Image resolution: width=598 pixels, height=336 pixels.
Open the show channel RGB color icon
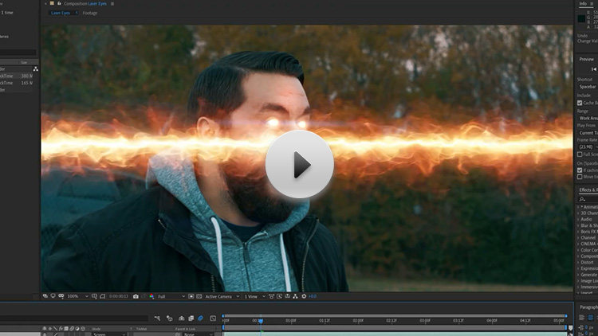point(151,296)
